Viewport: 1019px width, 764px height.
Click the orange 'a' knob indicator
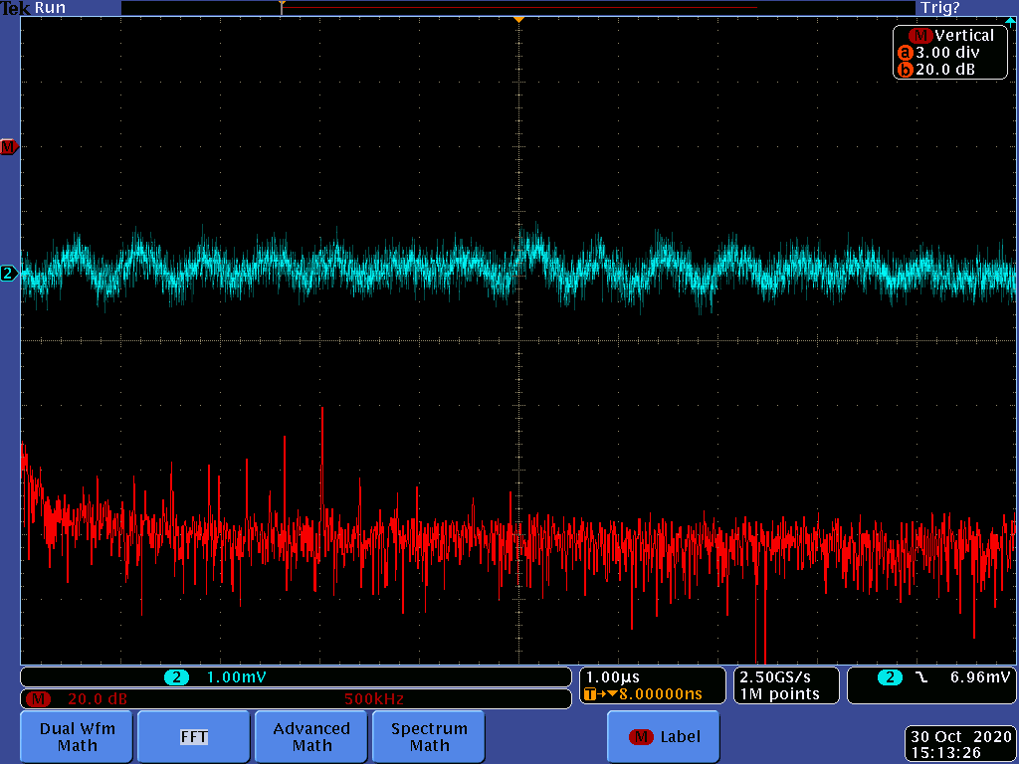tap(905, 53)
